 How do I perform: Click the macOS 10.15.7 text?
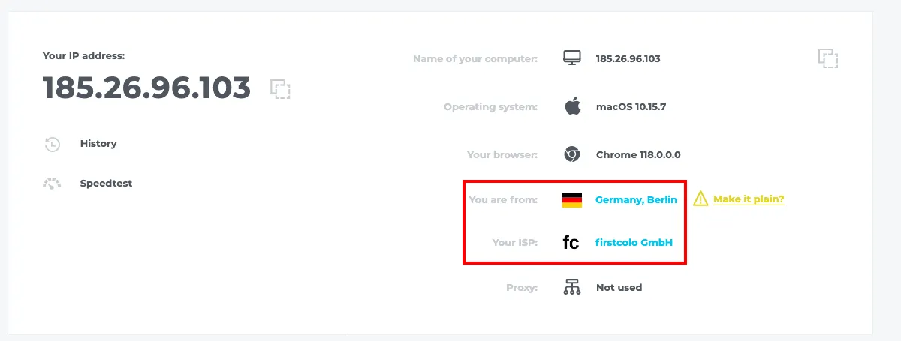coord(631,106)
